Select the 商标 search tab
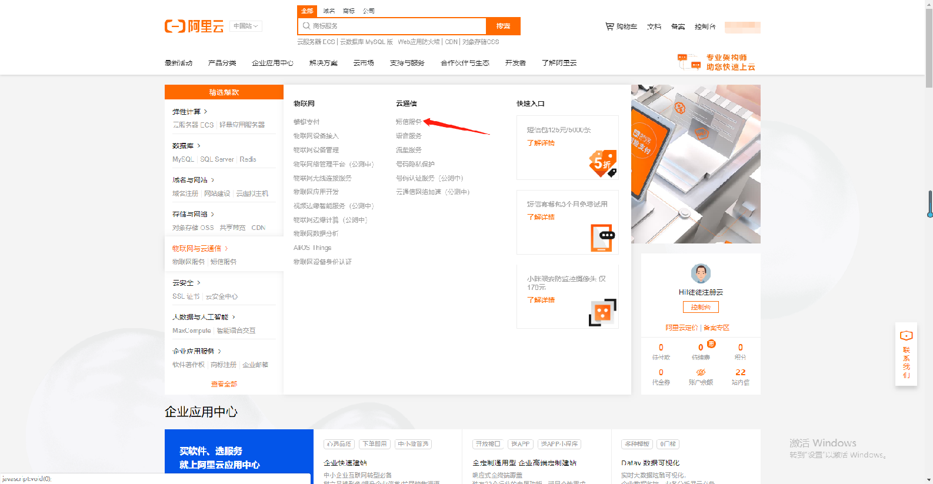The width and height of the screenshot is (933, 484). pos(349,11)
